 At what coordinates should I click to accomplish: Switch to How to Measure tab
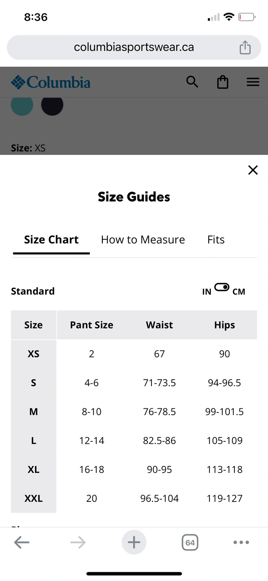(143, 240)
